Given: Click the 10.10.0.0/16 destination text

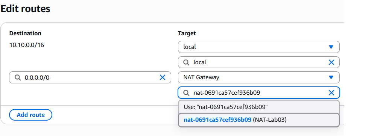Looking at the screenshot, I should point(27,45).
